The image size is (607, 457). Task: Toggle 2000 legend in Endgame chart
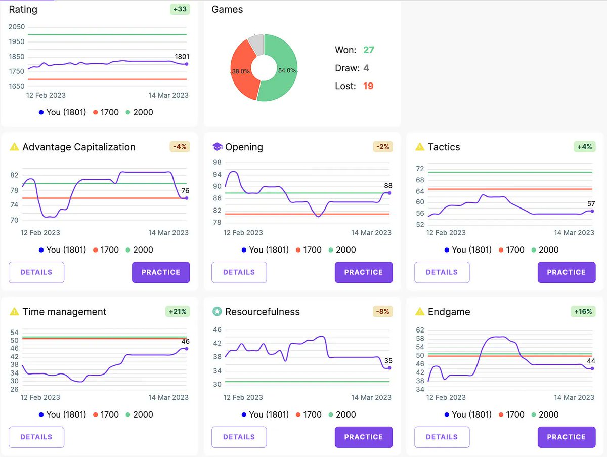pos(545,414)
